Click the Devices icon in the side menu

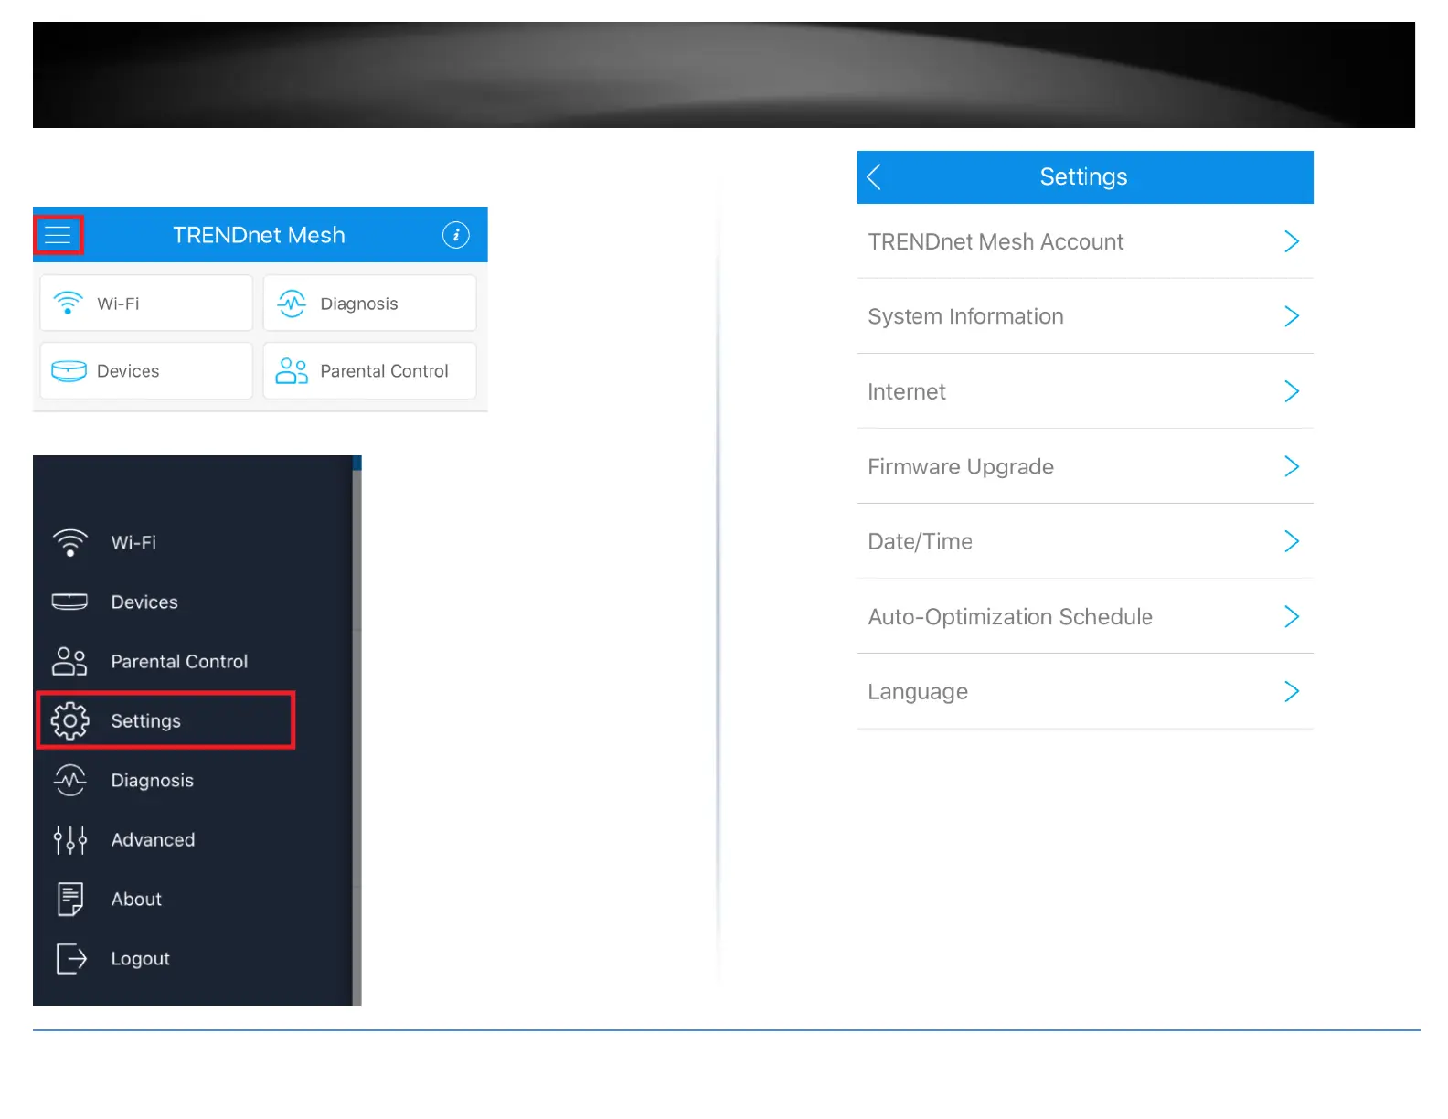(x=69, y=602)
